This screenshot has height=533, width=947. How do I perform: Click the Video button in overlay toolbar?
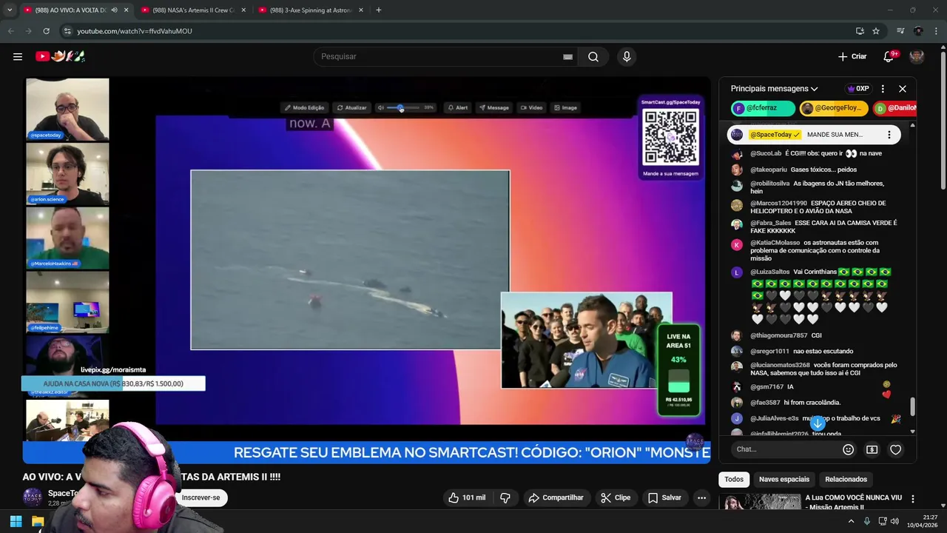pyautogui.click(x=531, y=107)
